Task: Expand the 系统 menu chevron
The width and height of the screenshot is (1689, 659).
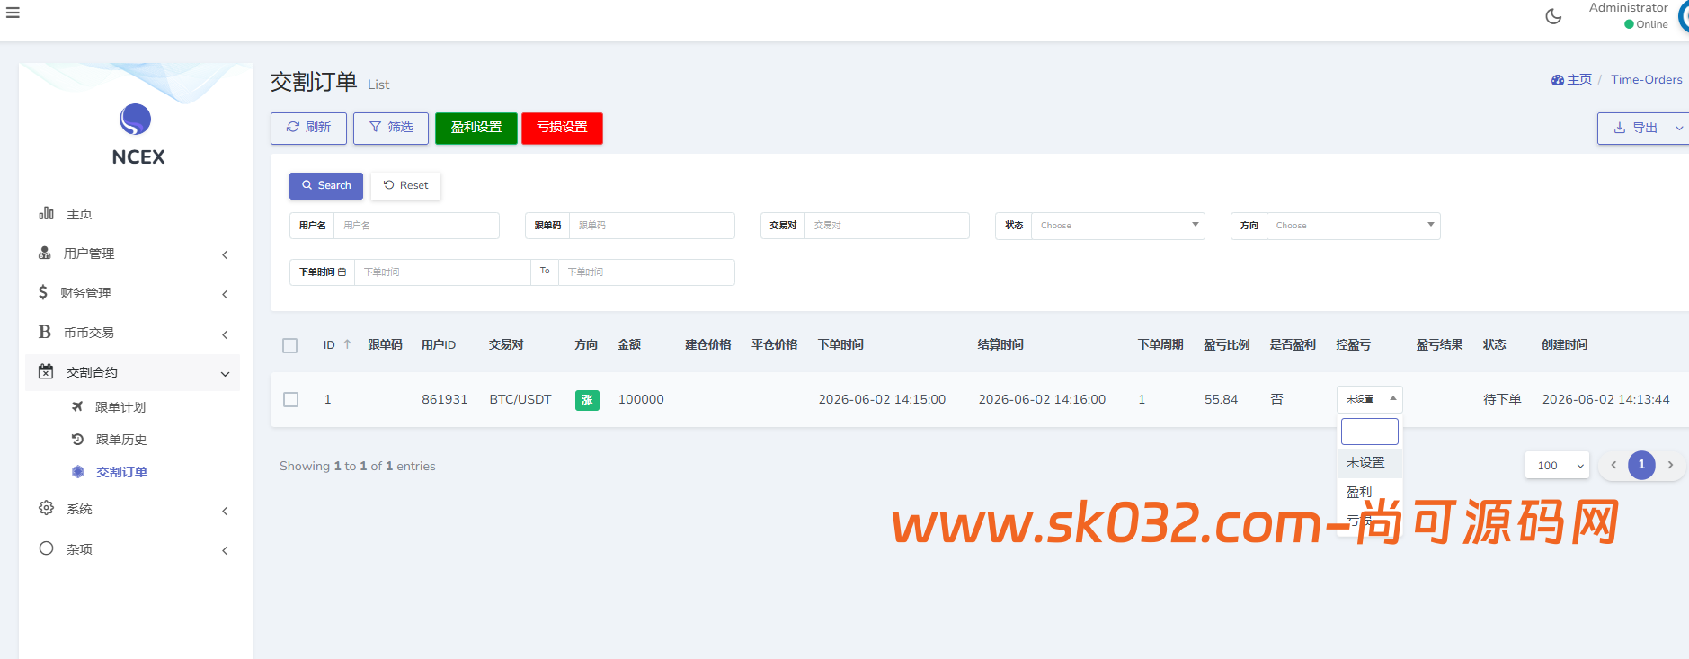Action: coord(225,511)
